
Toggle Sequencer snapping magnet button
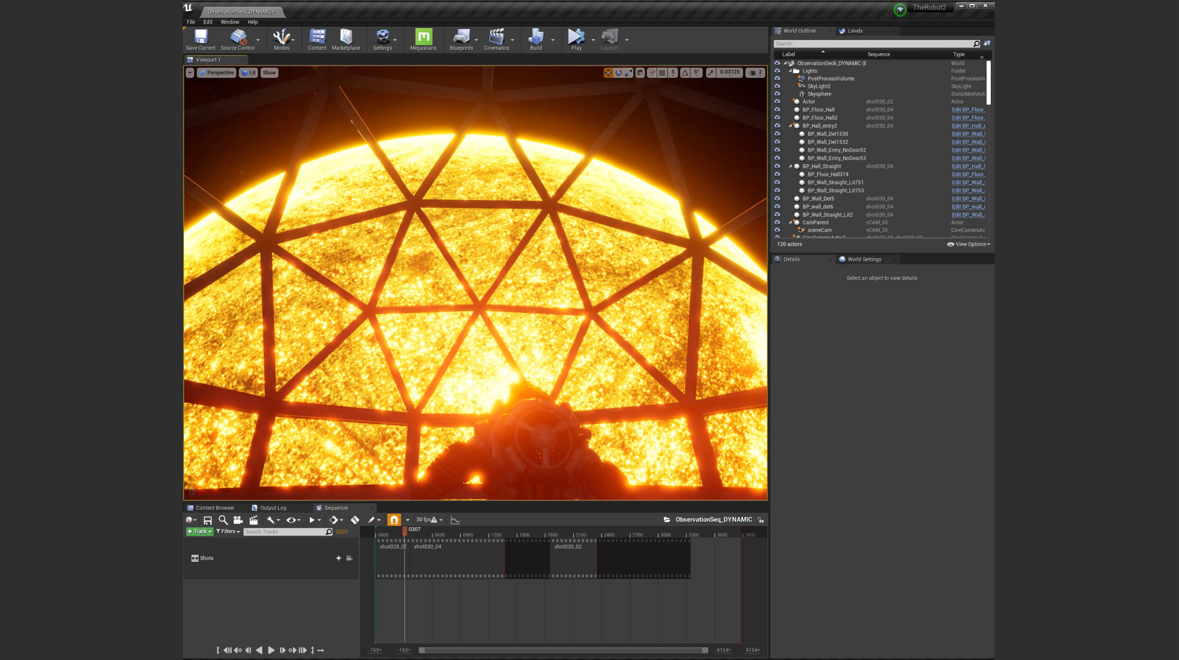click(394, 519)
